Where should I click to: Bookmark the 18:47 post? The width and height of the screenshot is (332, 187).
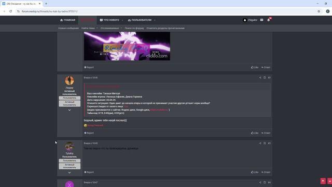coord(265,182)
